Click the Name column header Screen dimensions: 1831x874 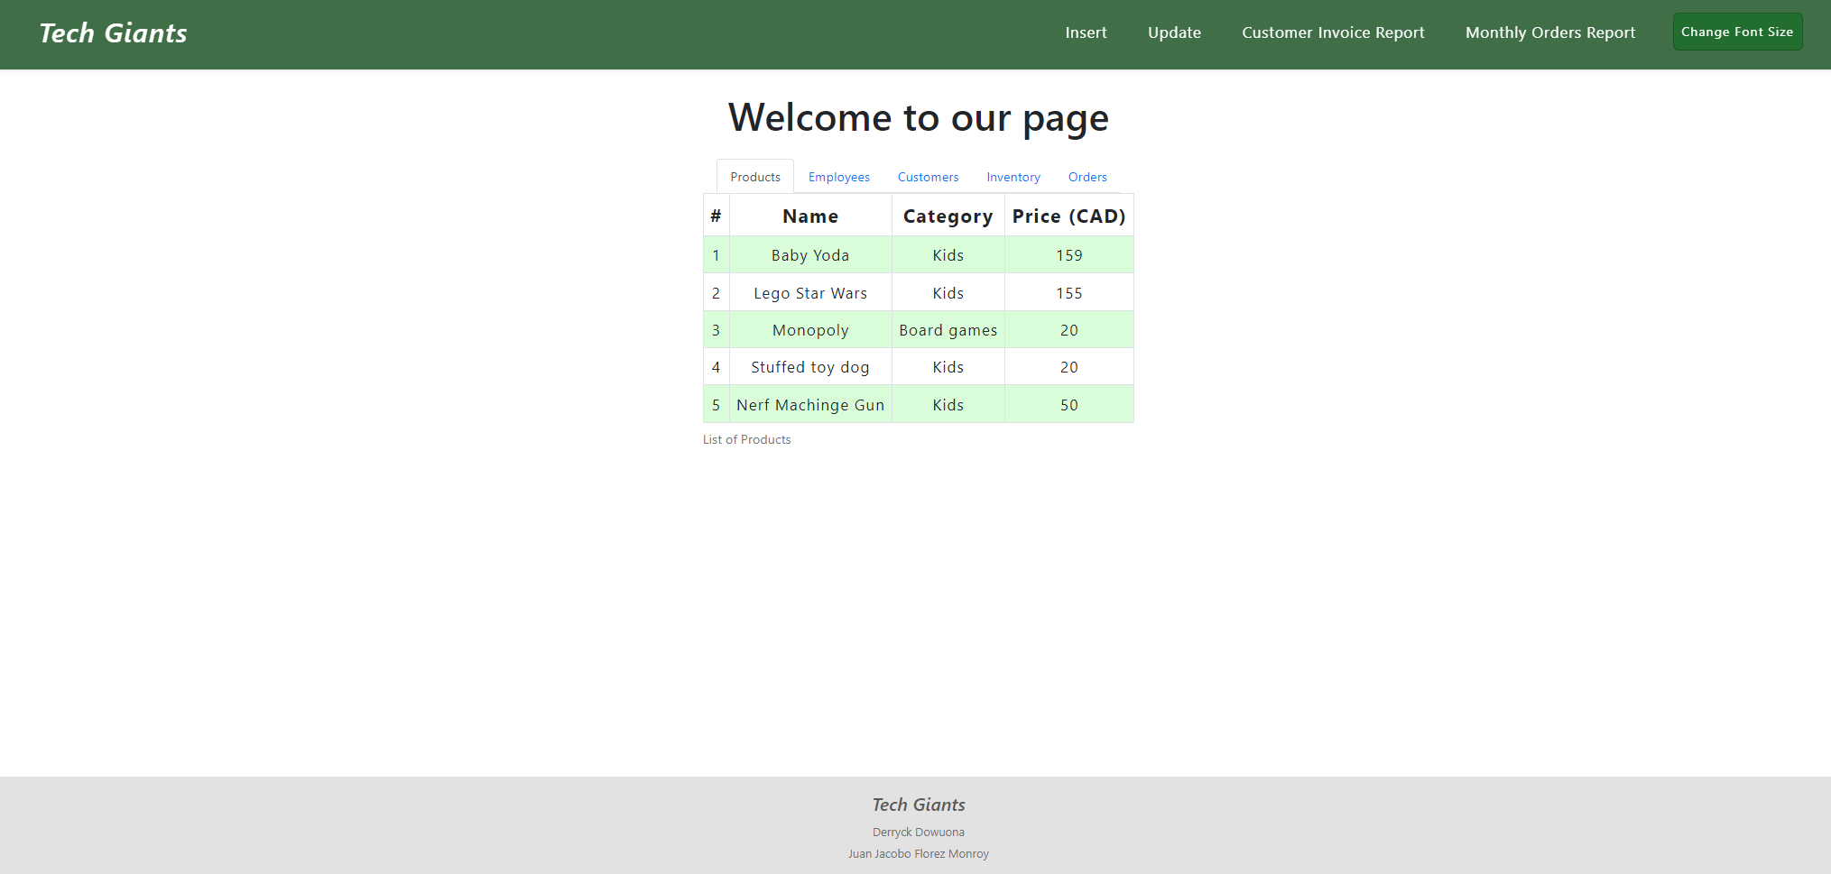pyautogui.click(x=810, y=216)
